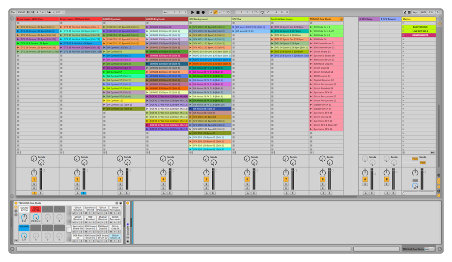Toggle the Key map mode button

(415, 12)
